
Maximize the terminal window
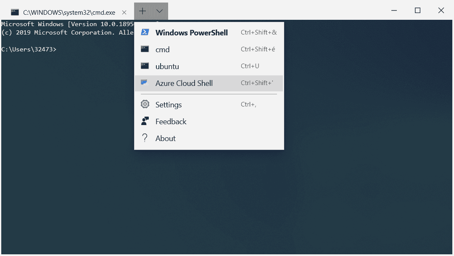click(x=417, y=11)
